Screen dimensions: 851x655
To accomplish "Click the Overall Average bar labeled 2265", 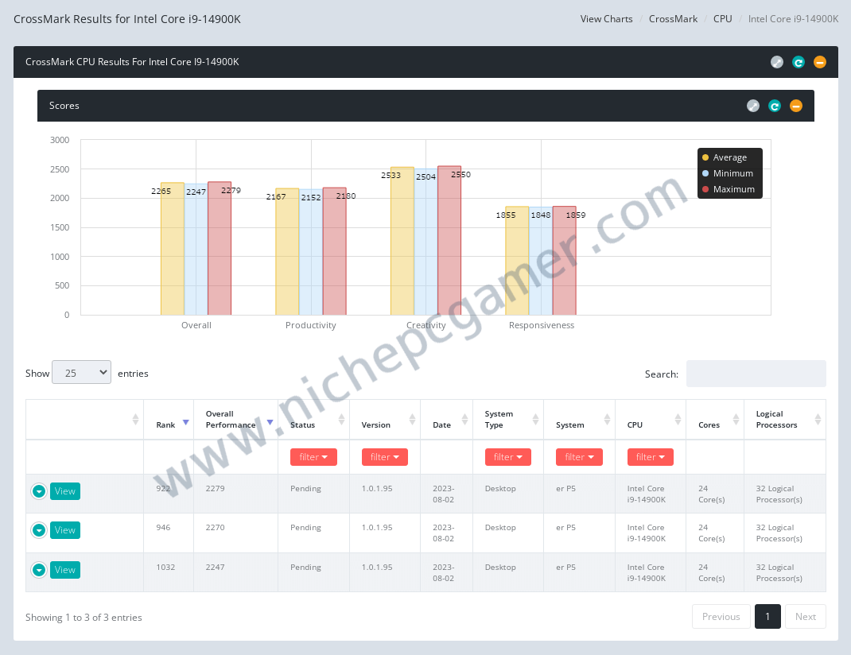I will 173,249.
